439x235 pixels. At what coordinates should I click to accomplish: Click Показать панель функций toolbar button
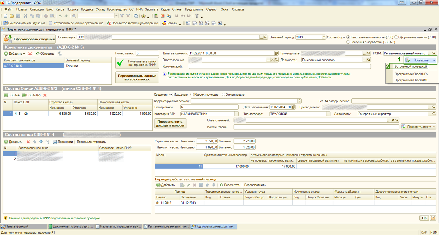click(x=24, y=23)
